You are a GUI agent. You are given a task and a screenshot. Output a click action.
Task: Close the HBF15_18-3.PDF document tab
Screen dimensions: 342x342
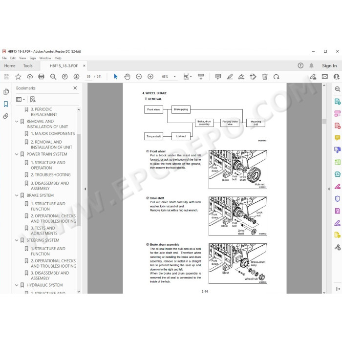pos(84,65)
